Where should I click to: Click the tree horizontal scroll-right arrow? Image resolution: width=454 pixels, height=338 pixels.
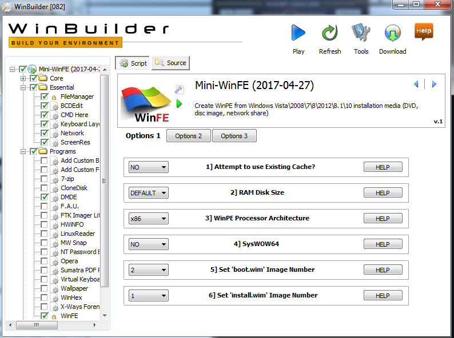point(95,325)
